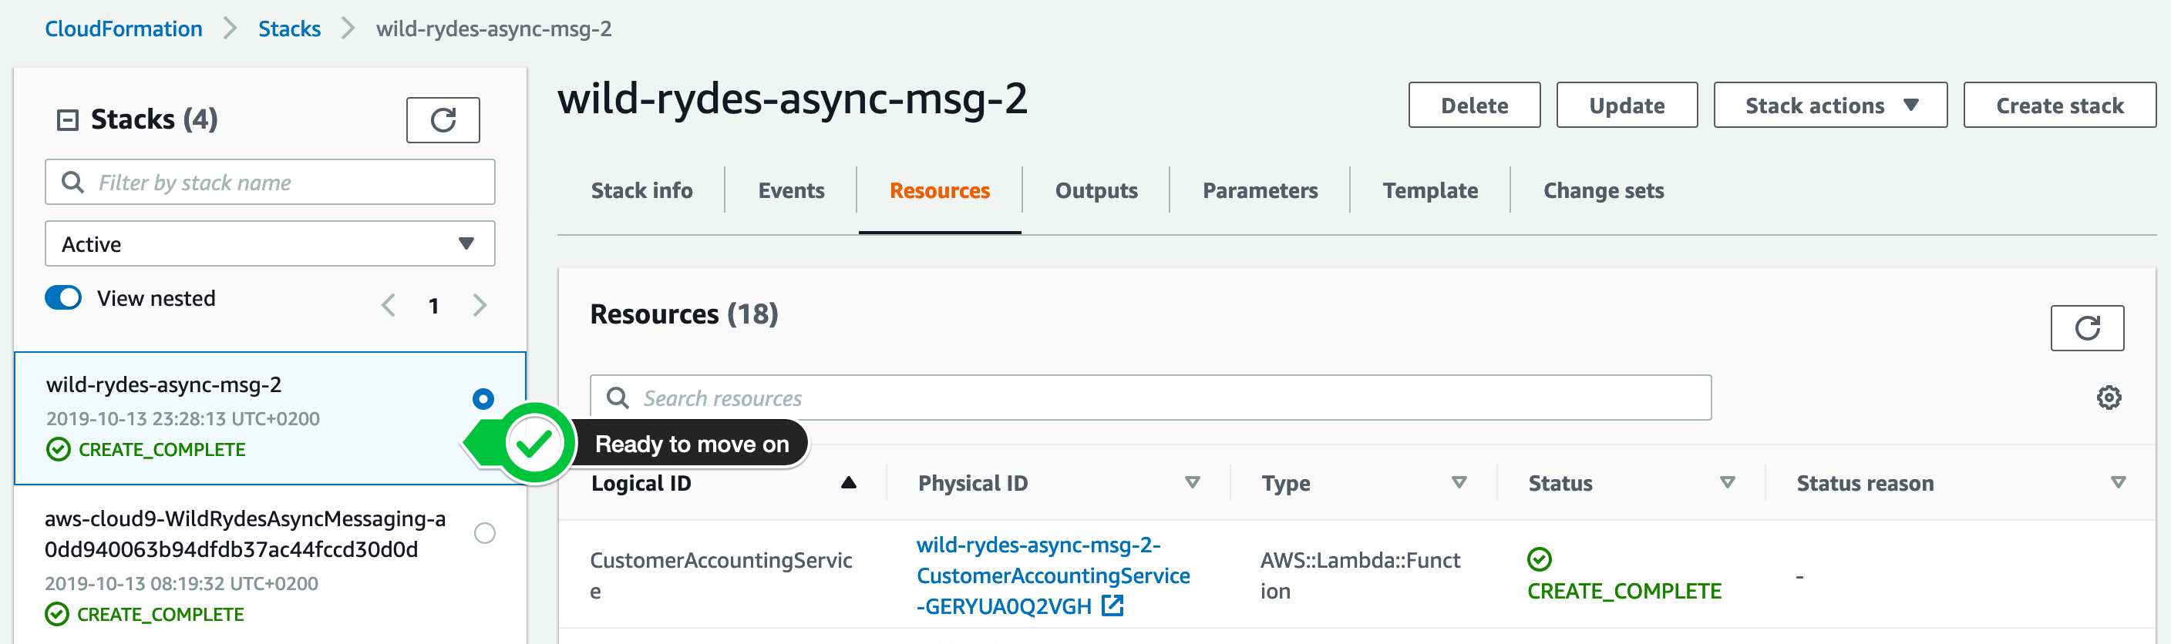Focus the Search resources field
The width and height of the screenshot is (2171, 644).
click(x=1149, y=397)
